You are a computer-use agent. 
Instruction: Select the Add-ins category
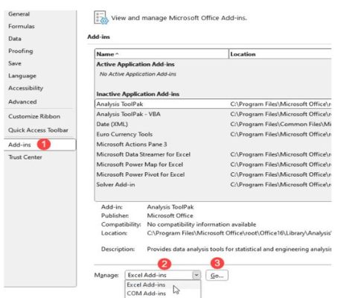pos(39,145)
